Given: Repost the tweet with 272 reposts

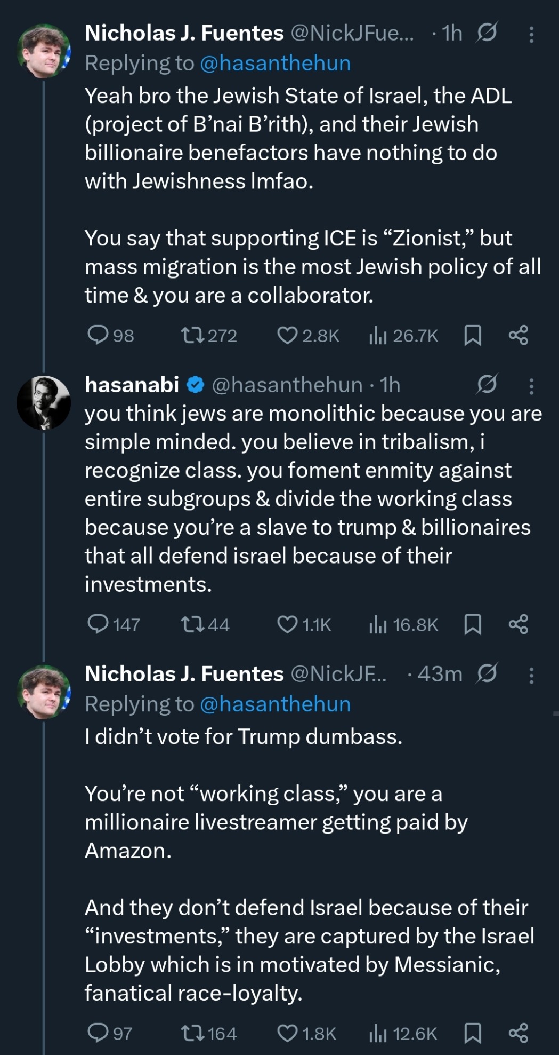Looking at the screenshot, I should coord(192,335).
